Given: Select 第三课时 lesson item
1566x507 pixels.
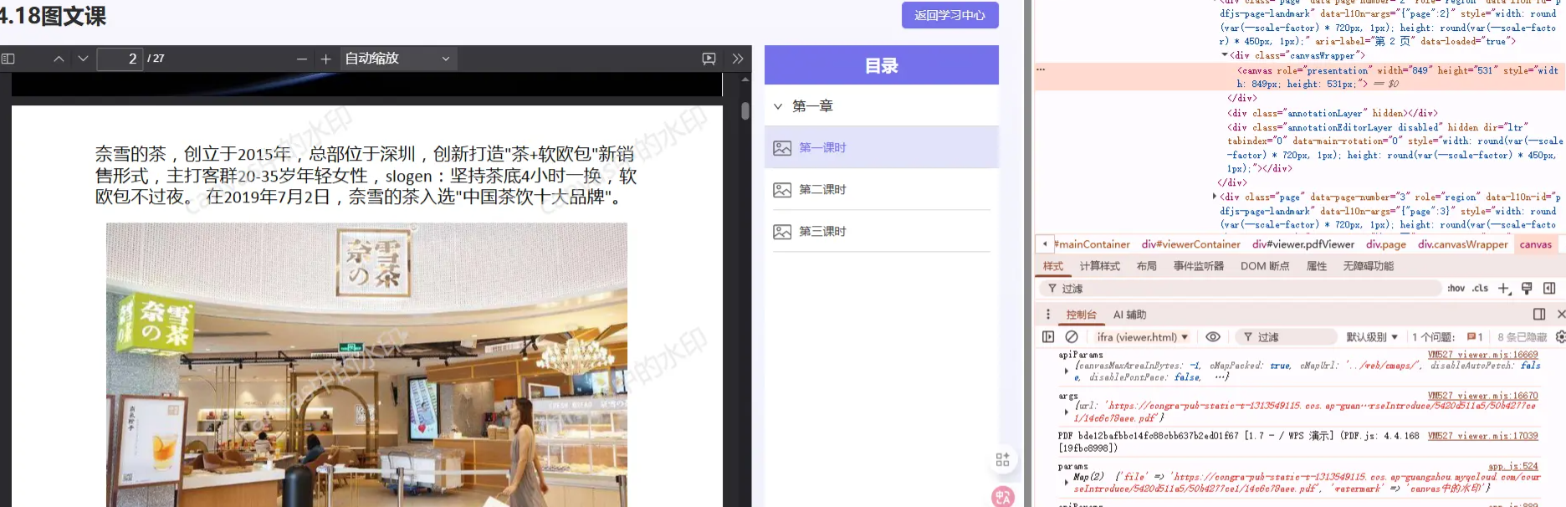Looking at the screenshot, I should pos(882,232).
